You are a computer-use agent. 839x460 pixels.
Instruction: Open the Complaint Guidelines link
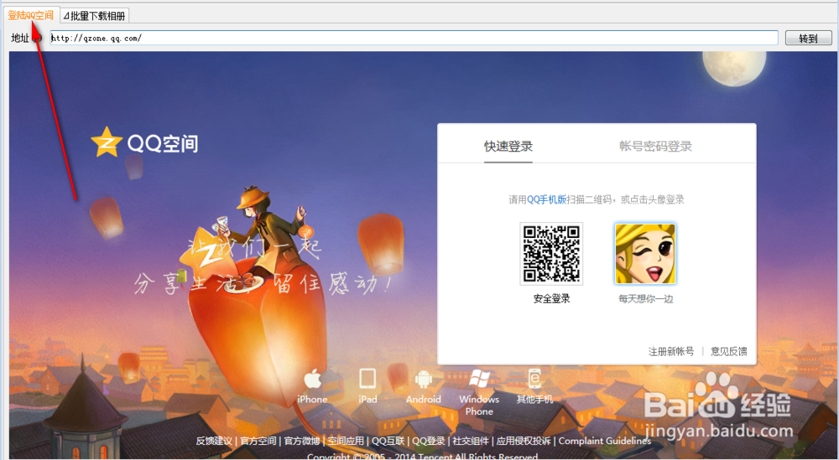click(605, 441)
